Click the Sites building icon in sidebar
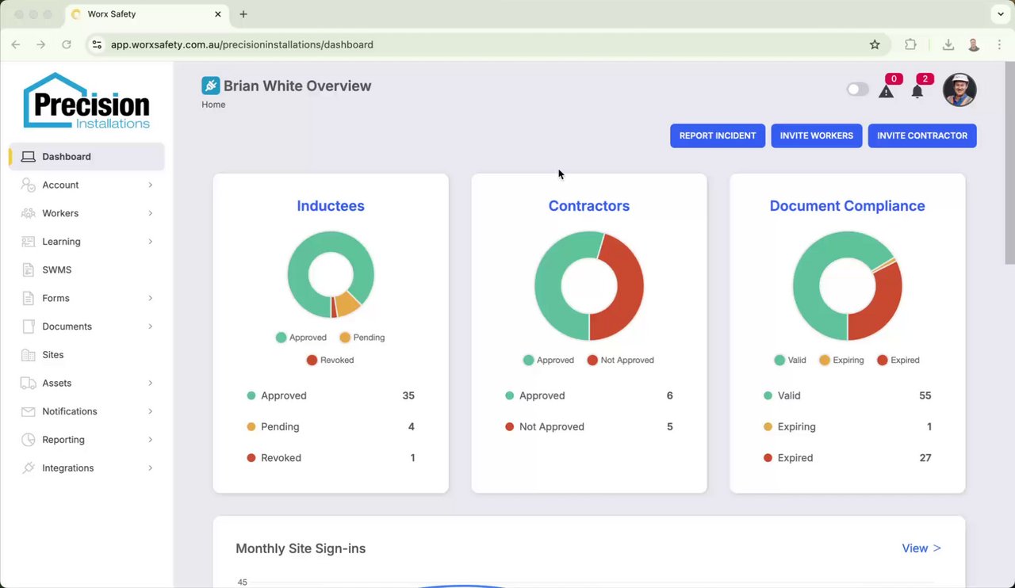This screenshot has height=588, width=1015. (29, 355)
